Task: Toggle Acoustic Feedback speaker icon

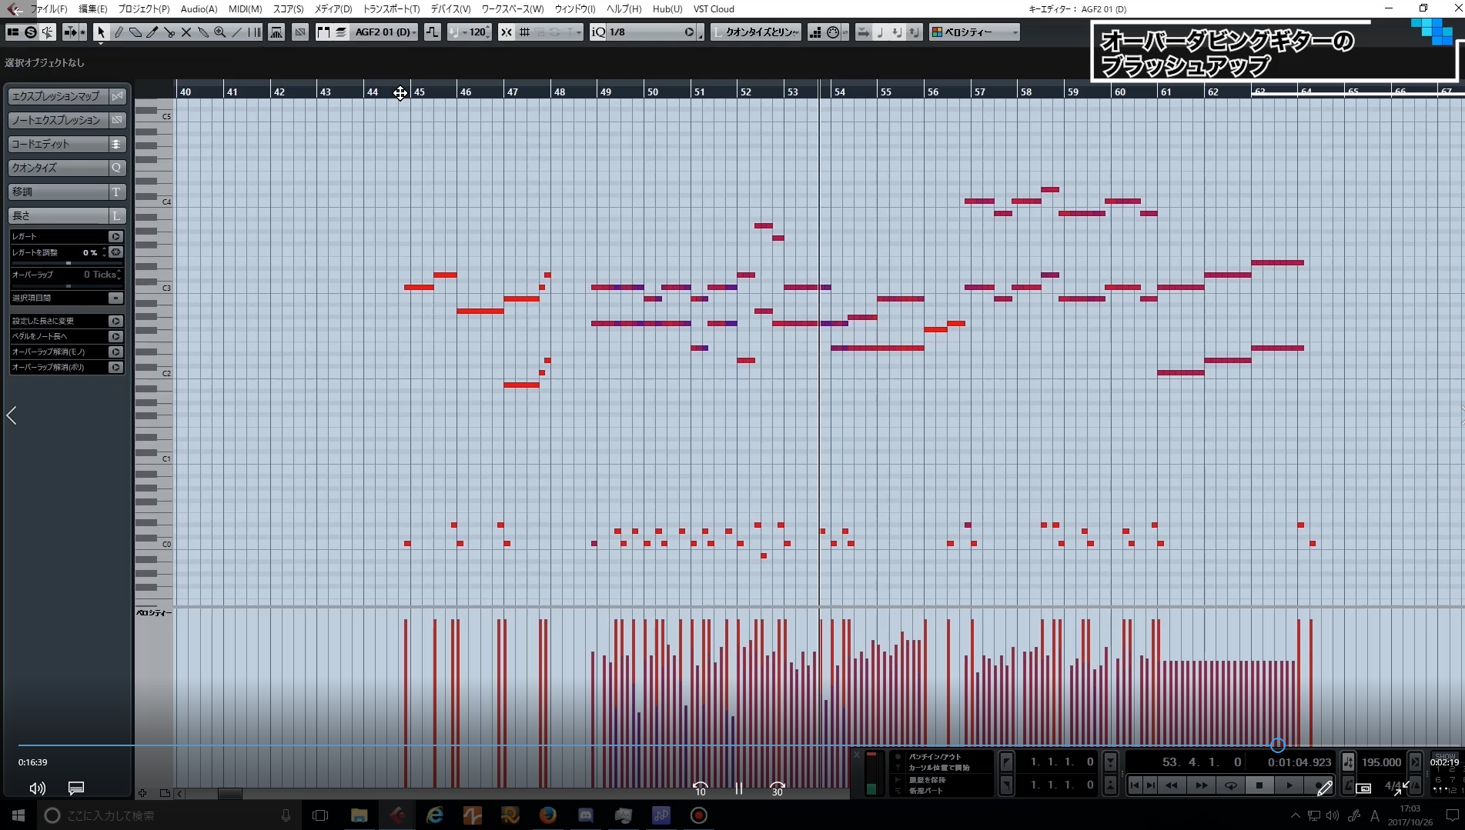Action: 47,32
